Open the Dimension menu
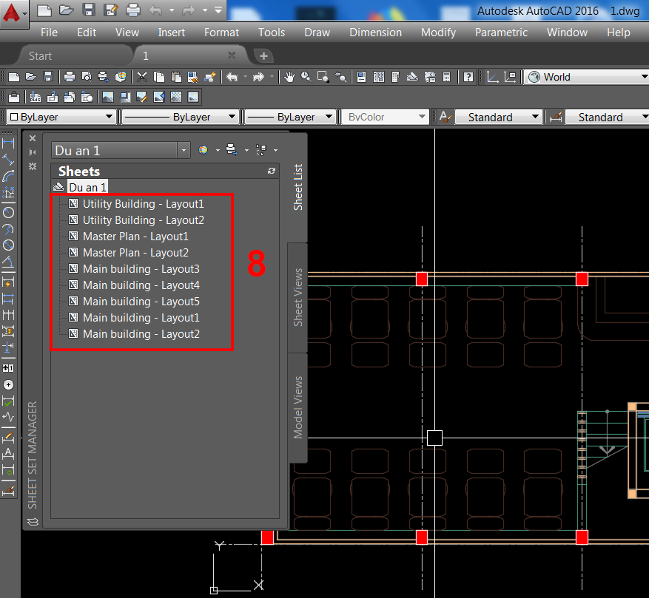This screenshot has width=649, height=598. coord(375,32)
